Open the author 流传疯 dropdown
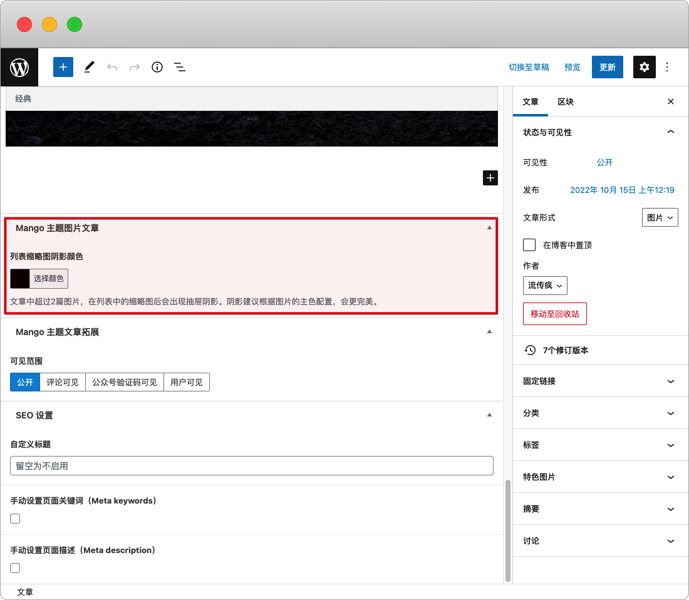 tap(545, 286)
